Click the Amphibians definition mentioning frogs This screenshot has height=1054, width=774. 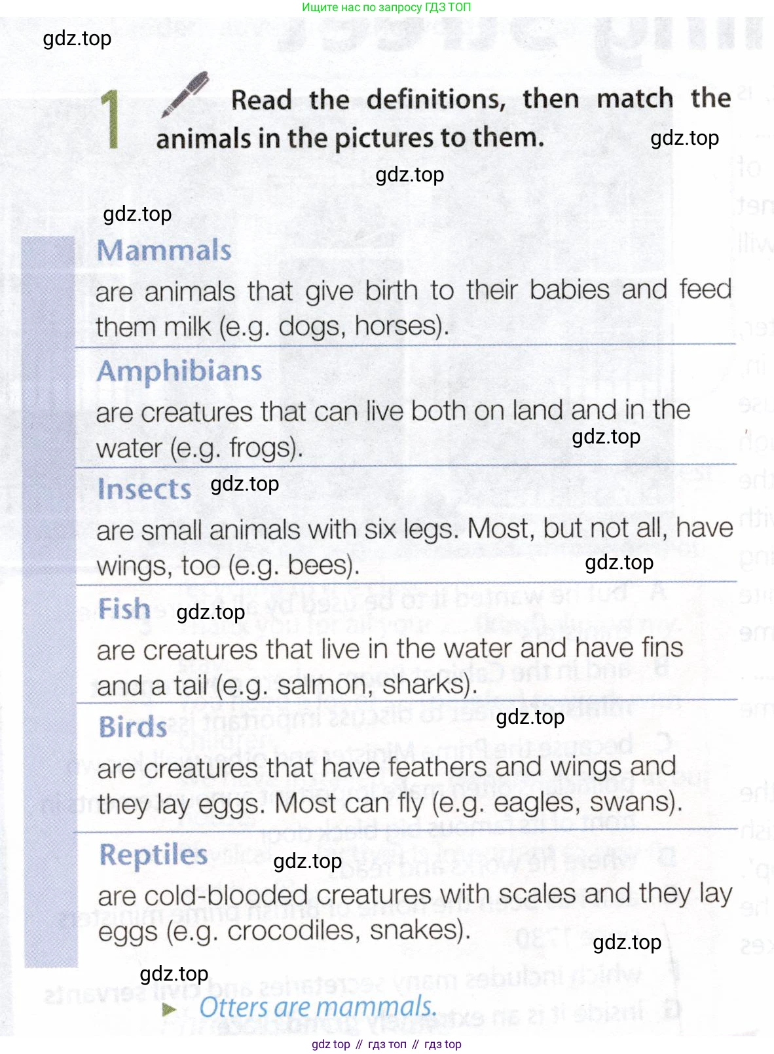393,429
